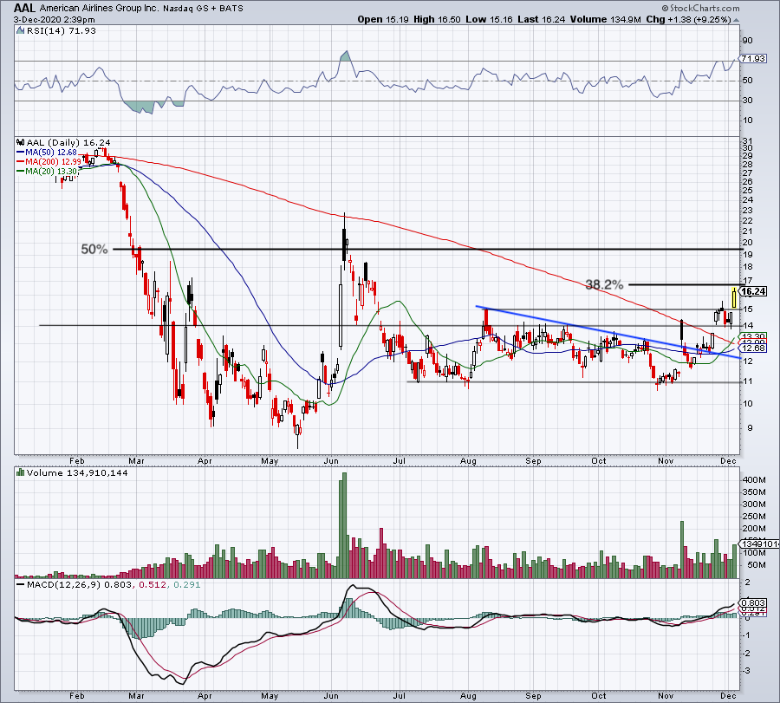Screen dimensions: 780x703
Task: Click the tallest green volume bar in June
Action: click(342, 525)
